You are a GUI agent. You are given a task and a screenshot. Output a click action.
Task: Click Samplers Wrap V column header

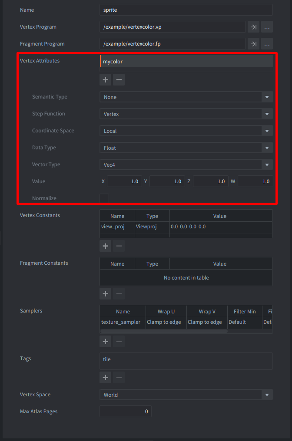pos(207,311)
